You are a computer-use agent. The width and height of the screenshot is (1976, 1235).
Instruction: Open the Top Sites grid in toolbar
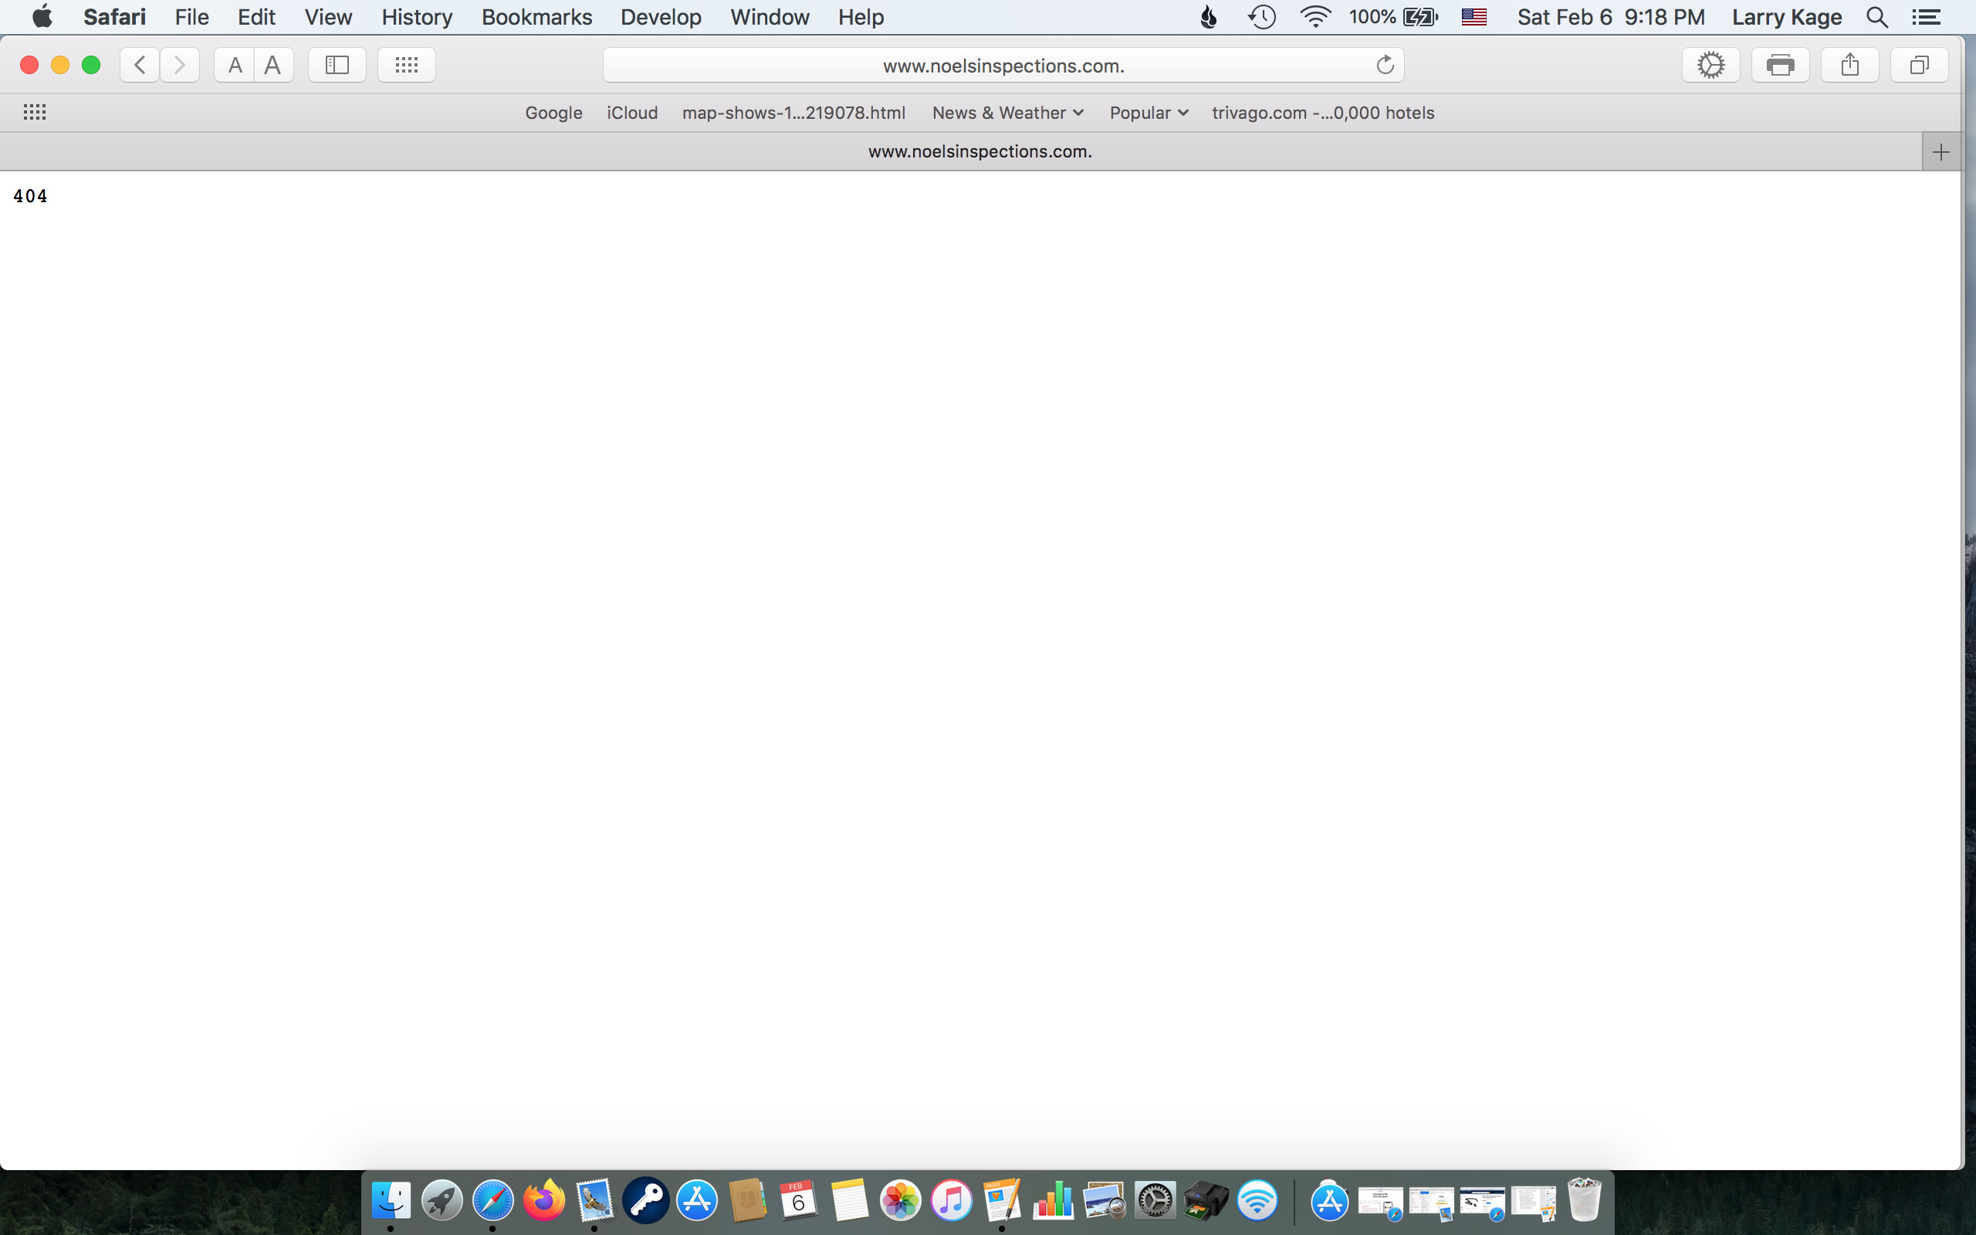point(407,66)
